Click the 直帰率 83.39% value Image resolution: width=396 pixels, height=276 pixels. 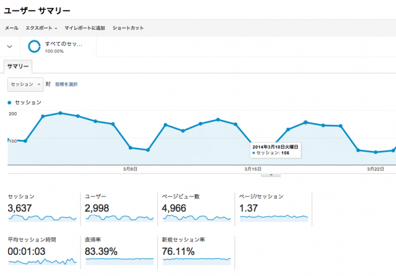point(101,251)
